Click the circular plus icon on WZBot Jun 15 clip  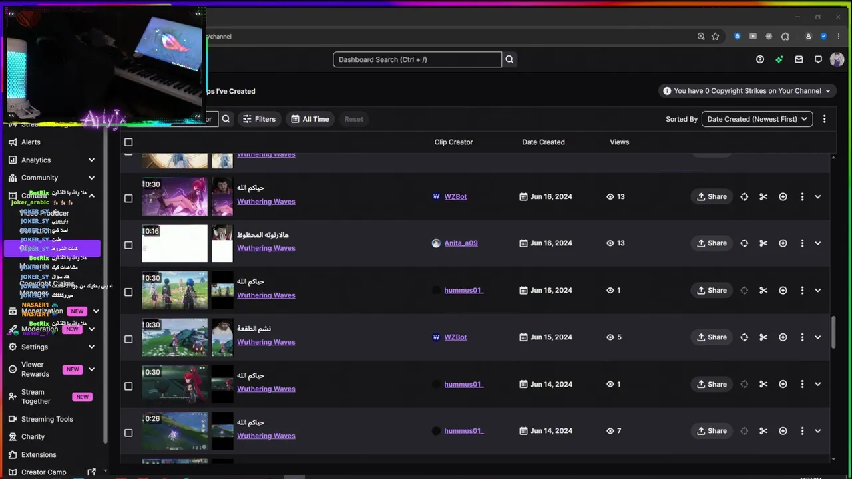[783, 337]
